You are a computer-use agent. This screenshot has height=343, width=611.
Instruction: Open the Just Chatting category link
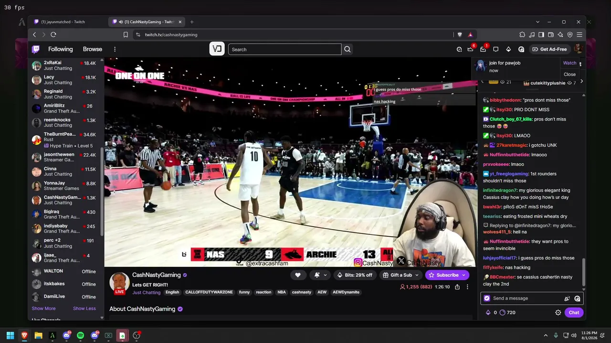[147, 293]
